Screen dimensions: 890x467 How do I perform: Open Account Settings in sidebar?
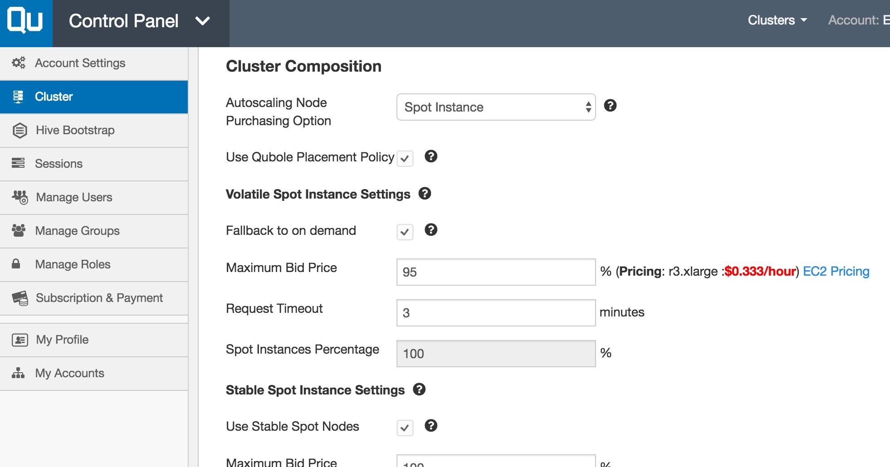point(94,63)
